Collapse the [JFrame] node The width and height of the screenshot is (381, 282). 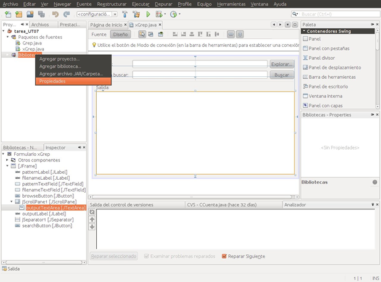[7, 166]
